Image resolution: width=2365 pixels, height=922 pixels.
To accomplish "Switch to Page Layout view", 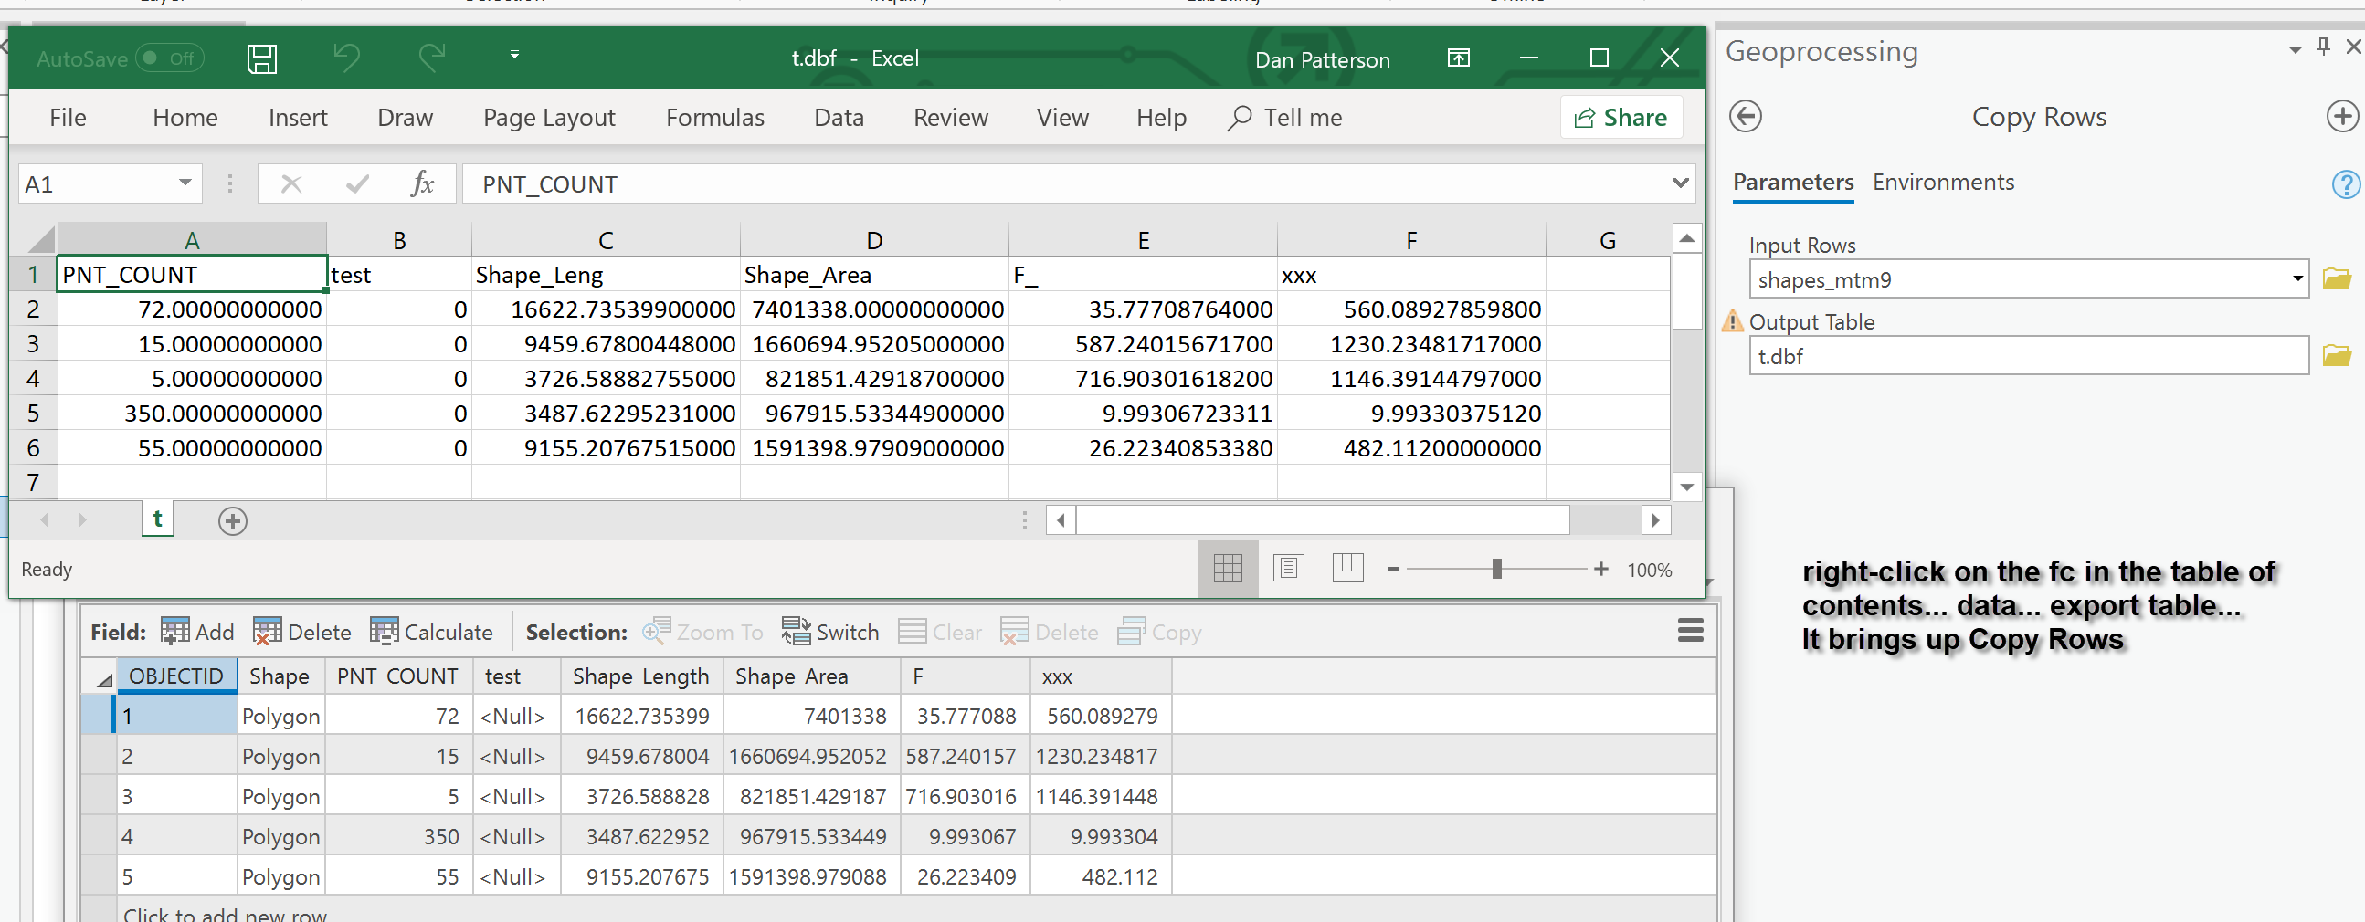I will (x=1288, y=568).
